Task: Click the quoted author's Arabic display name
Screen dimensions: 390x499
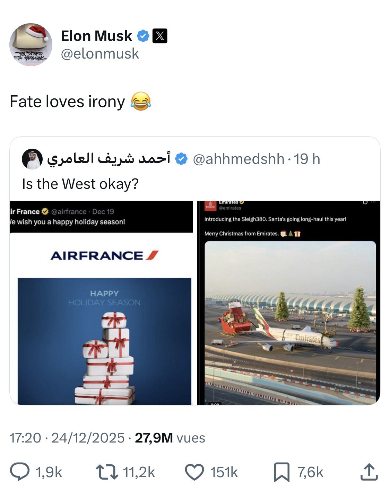Action: click(109, 159)
